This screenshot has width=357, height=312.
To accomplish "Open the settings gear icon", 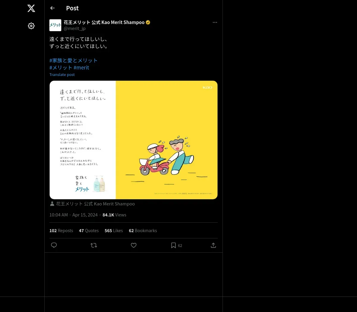I will [31, 26].
